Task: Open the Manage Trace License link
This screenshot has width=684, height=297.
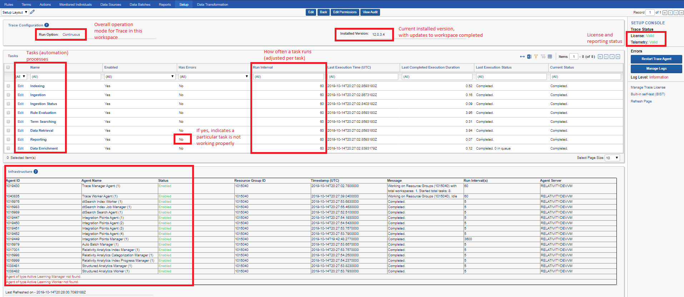Action: click(648, 87)
